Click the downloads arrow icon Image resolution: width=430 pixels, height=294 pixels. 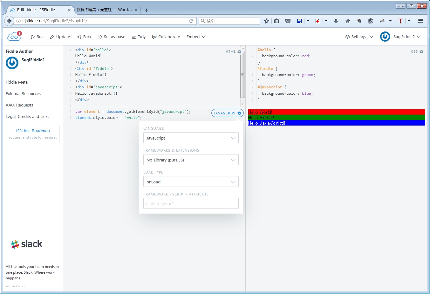(336, 21)
